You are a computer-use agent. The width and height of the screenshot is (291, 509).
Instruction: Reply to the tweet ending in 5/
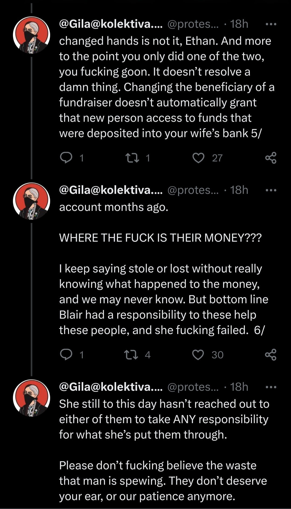66,158
